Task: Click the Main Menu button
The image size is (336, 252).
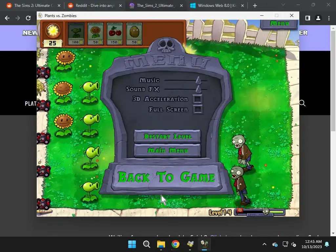Action: pos(167,150)
